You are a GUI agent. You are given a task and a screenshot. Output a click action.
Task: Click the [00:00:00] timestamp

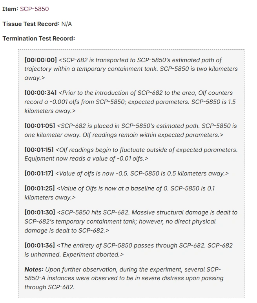(40, 60)
